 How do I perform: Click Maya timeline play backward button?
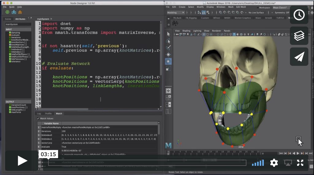294,153
